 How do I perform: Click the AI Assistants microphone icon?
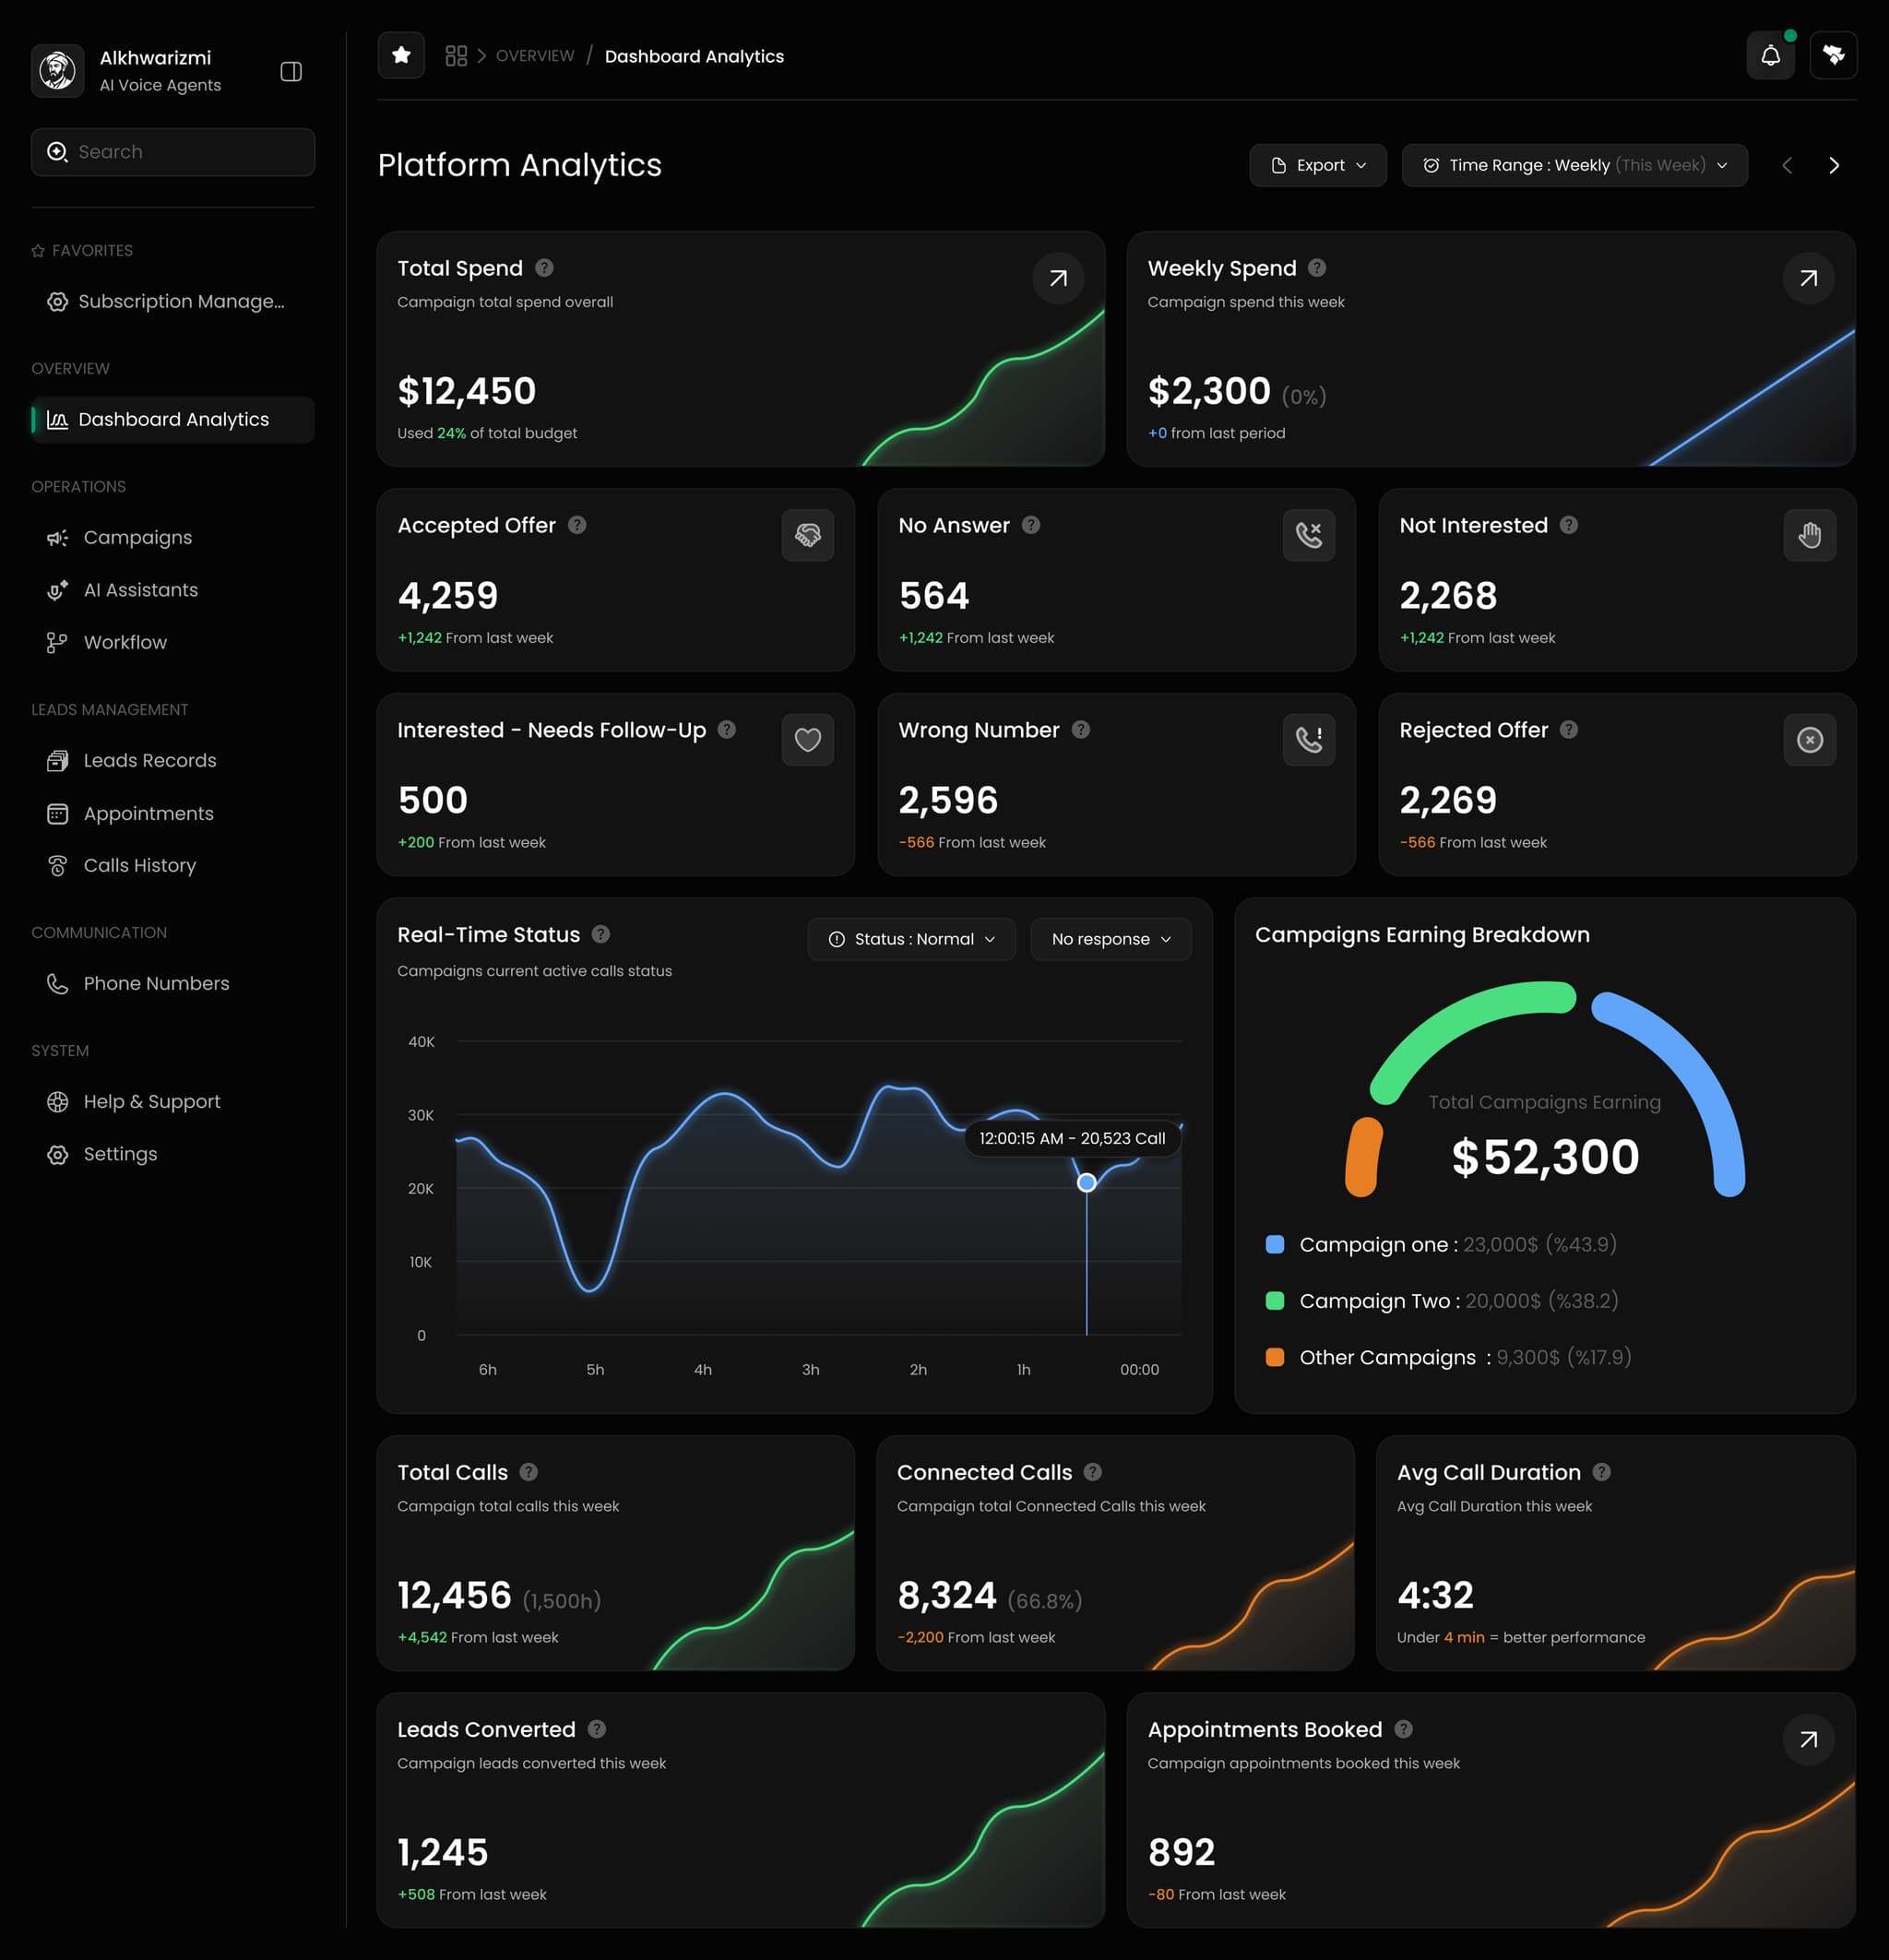point(58,590)
